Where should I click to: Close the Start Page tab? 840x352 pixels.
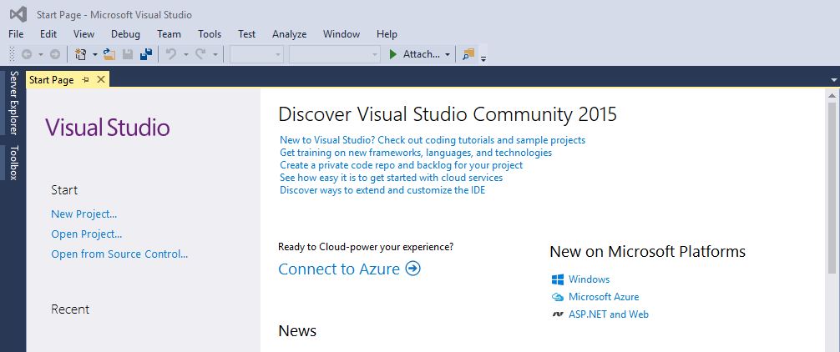(x=101, y=80)
